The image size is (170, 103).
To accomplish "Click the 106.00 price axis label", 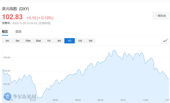I will 6,57.
